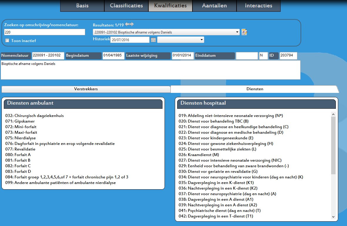Choose 073: Maxi-forfait
This screenshot has height=226, width=347.
(21, 132)
